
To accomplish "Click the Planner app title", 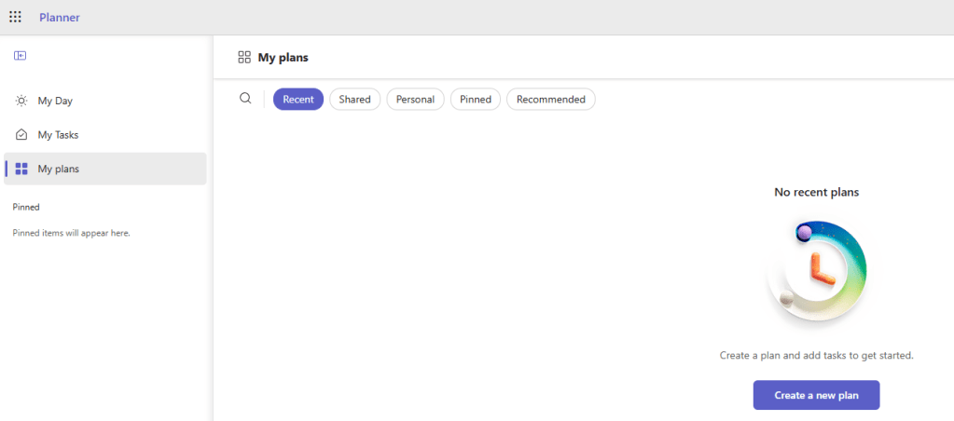I will [60, 17].
